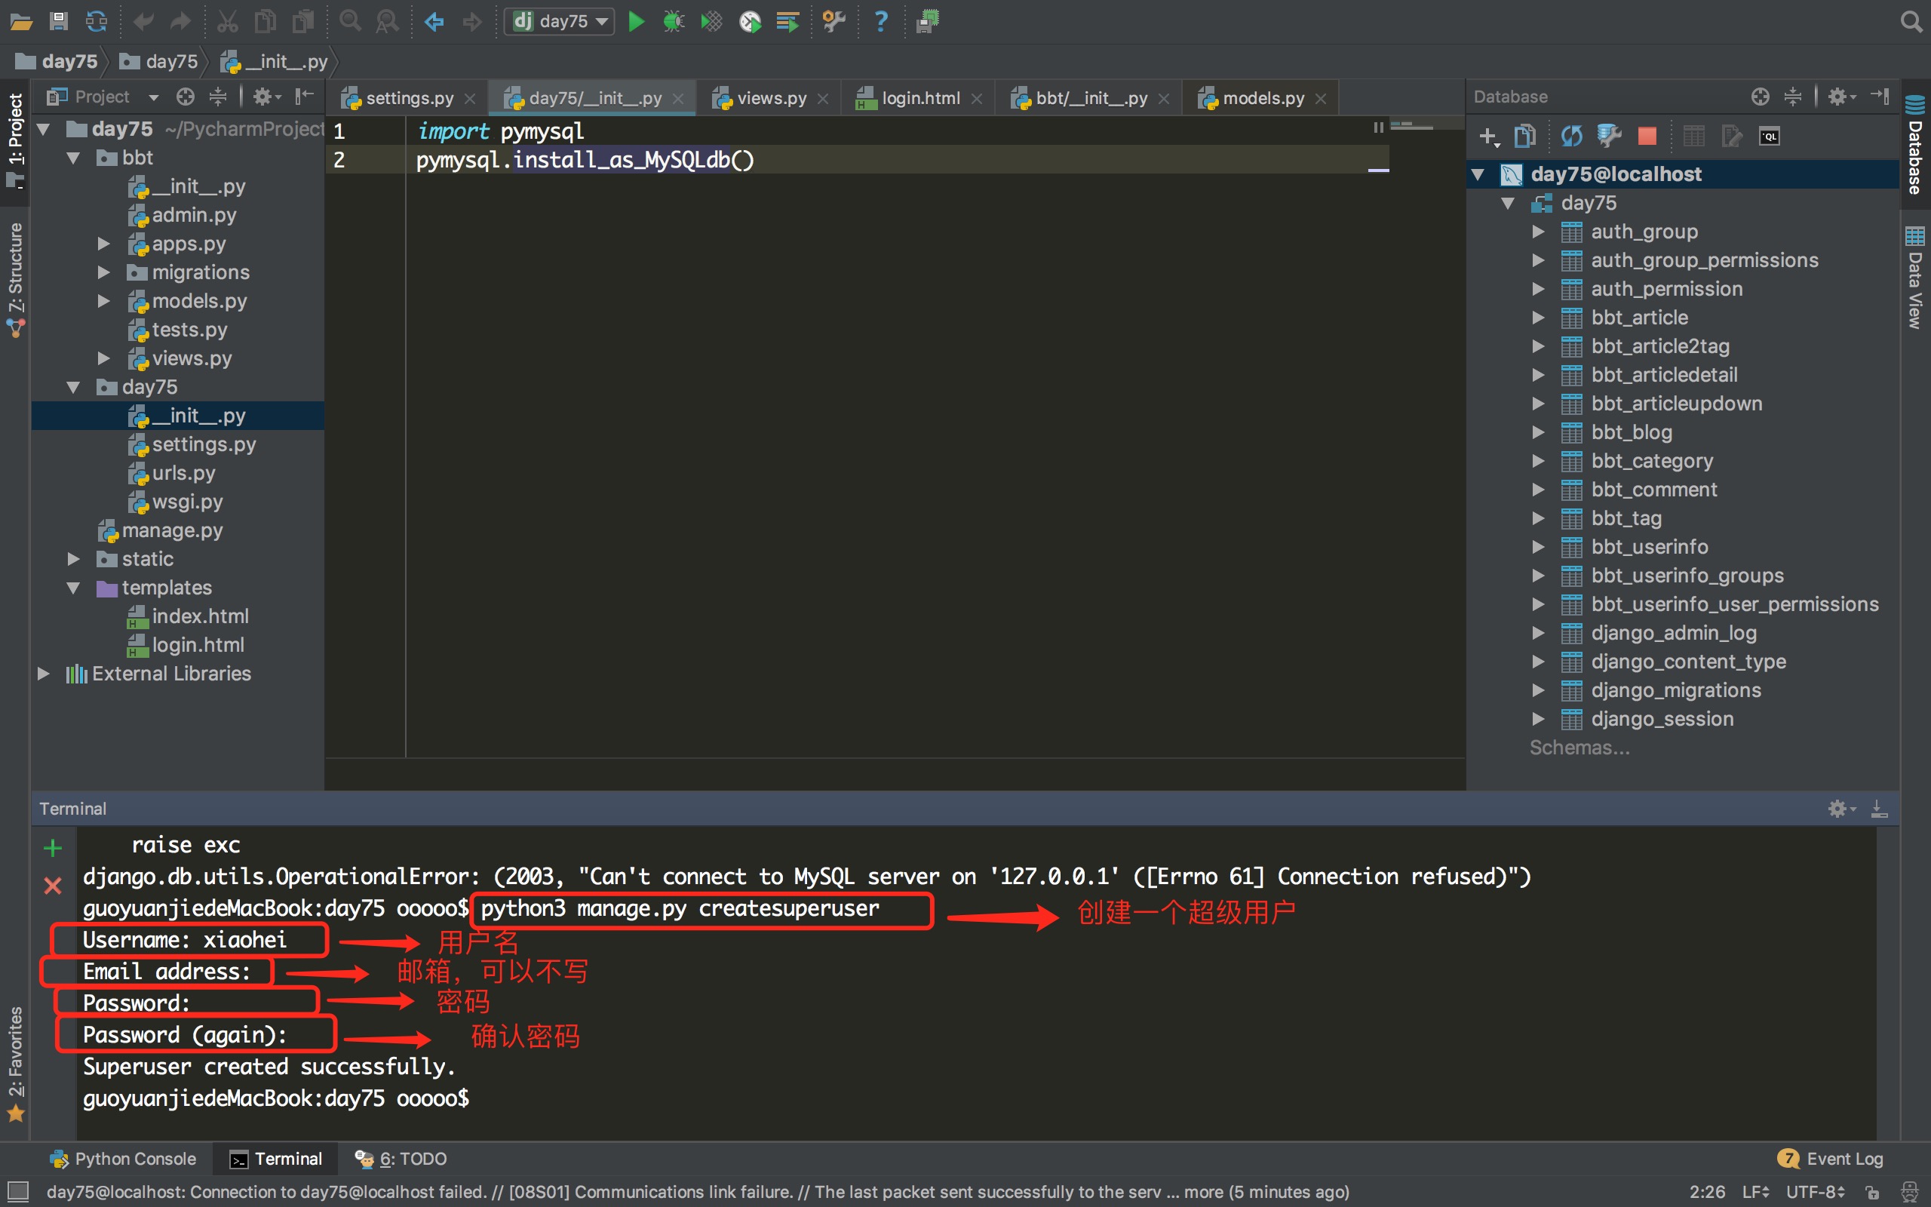Image resolution: width=1931 pixels, height=1207 pixels.
Task: Collapse the templates folder in project tree
Action: click(73, 588)
